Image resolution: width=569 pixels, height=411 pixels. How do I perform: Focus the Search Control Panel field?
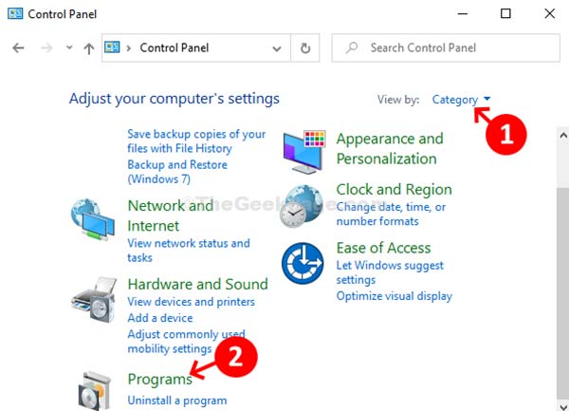point(446,47)
